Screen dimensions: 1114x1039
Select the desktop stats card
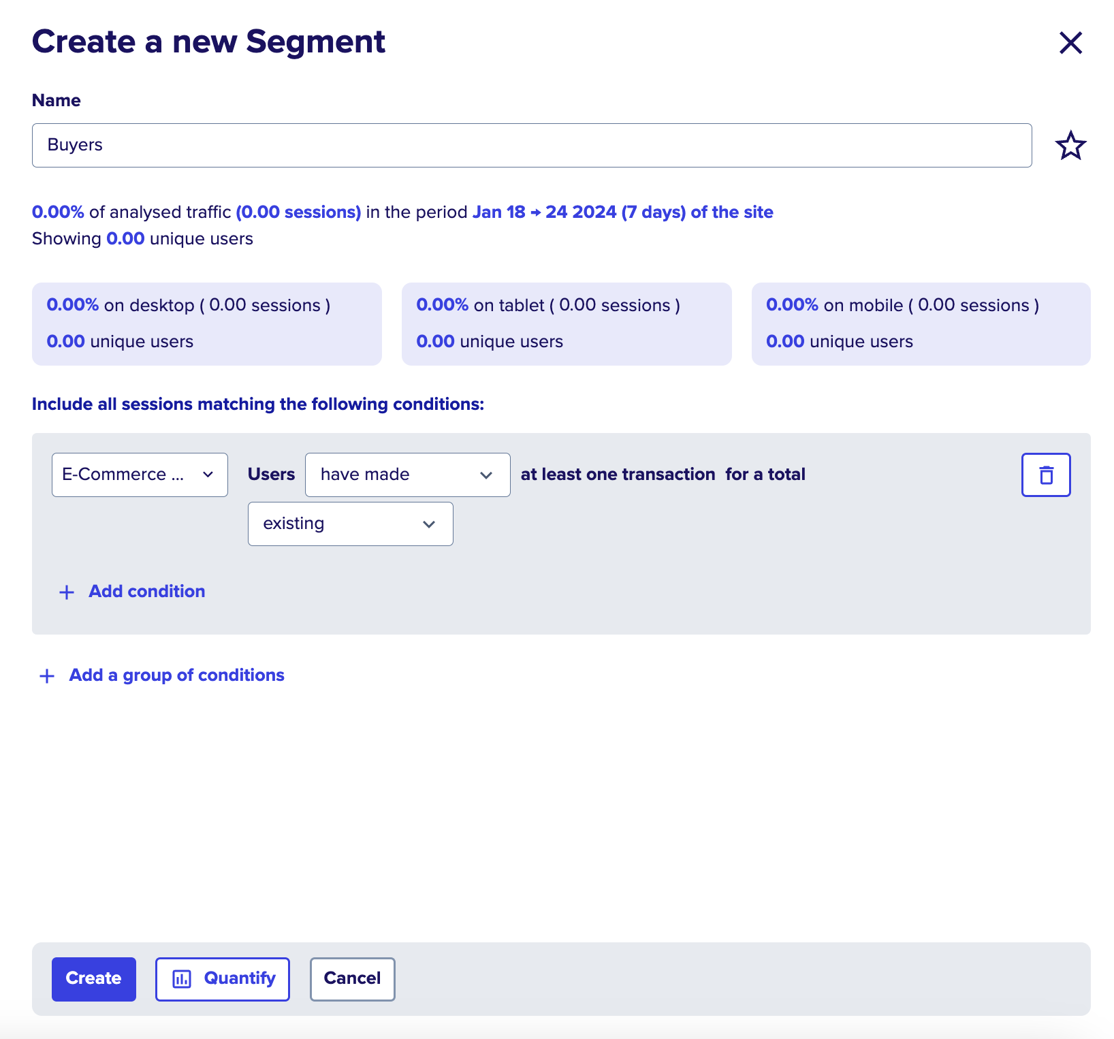point(207,324)
